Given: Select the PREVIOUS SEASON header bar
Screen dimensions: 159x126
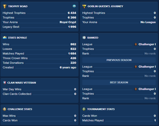Looking at the screenshot, I should pyautogui.click(x=119, y=60).
